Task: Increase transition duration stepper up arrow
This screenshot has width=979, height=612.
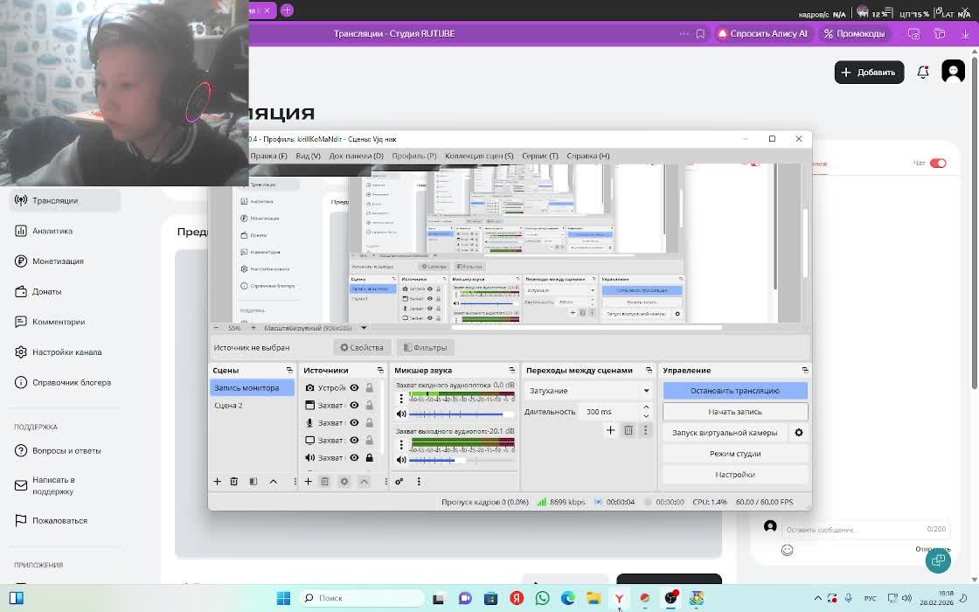Action: click(x=646, y=407)
